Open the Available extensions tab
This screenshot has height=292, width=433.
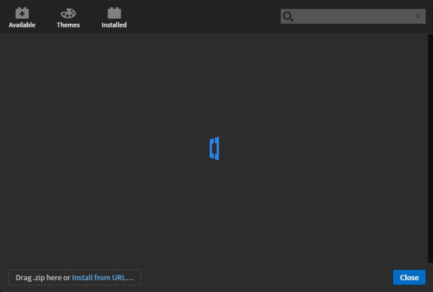pos(22,18)
